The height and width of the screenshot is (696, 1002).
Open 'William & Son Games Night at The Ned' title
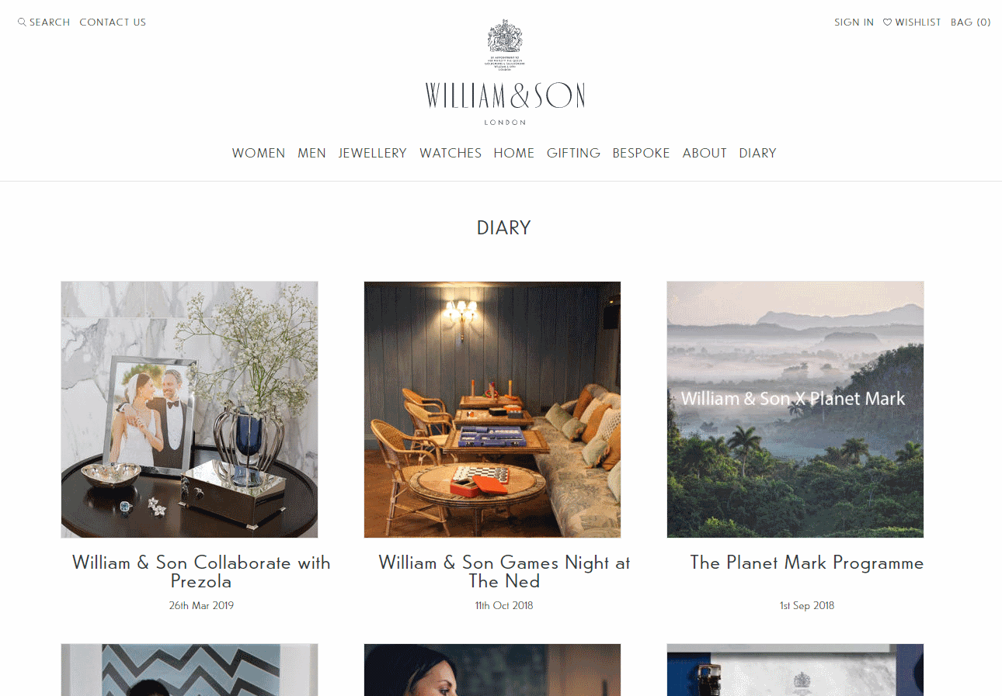coord(504,572)
